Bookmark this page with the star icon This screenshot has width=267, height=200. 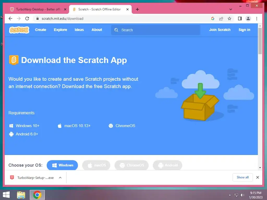pyautogui.click(x=229, y=18)
